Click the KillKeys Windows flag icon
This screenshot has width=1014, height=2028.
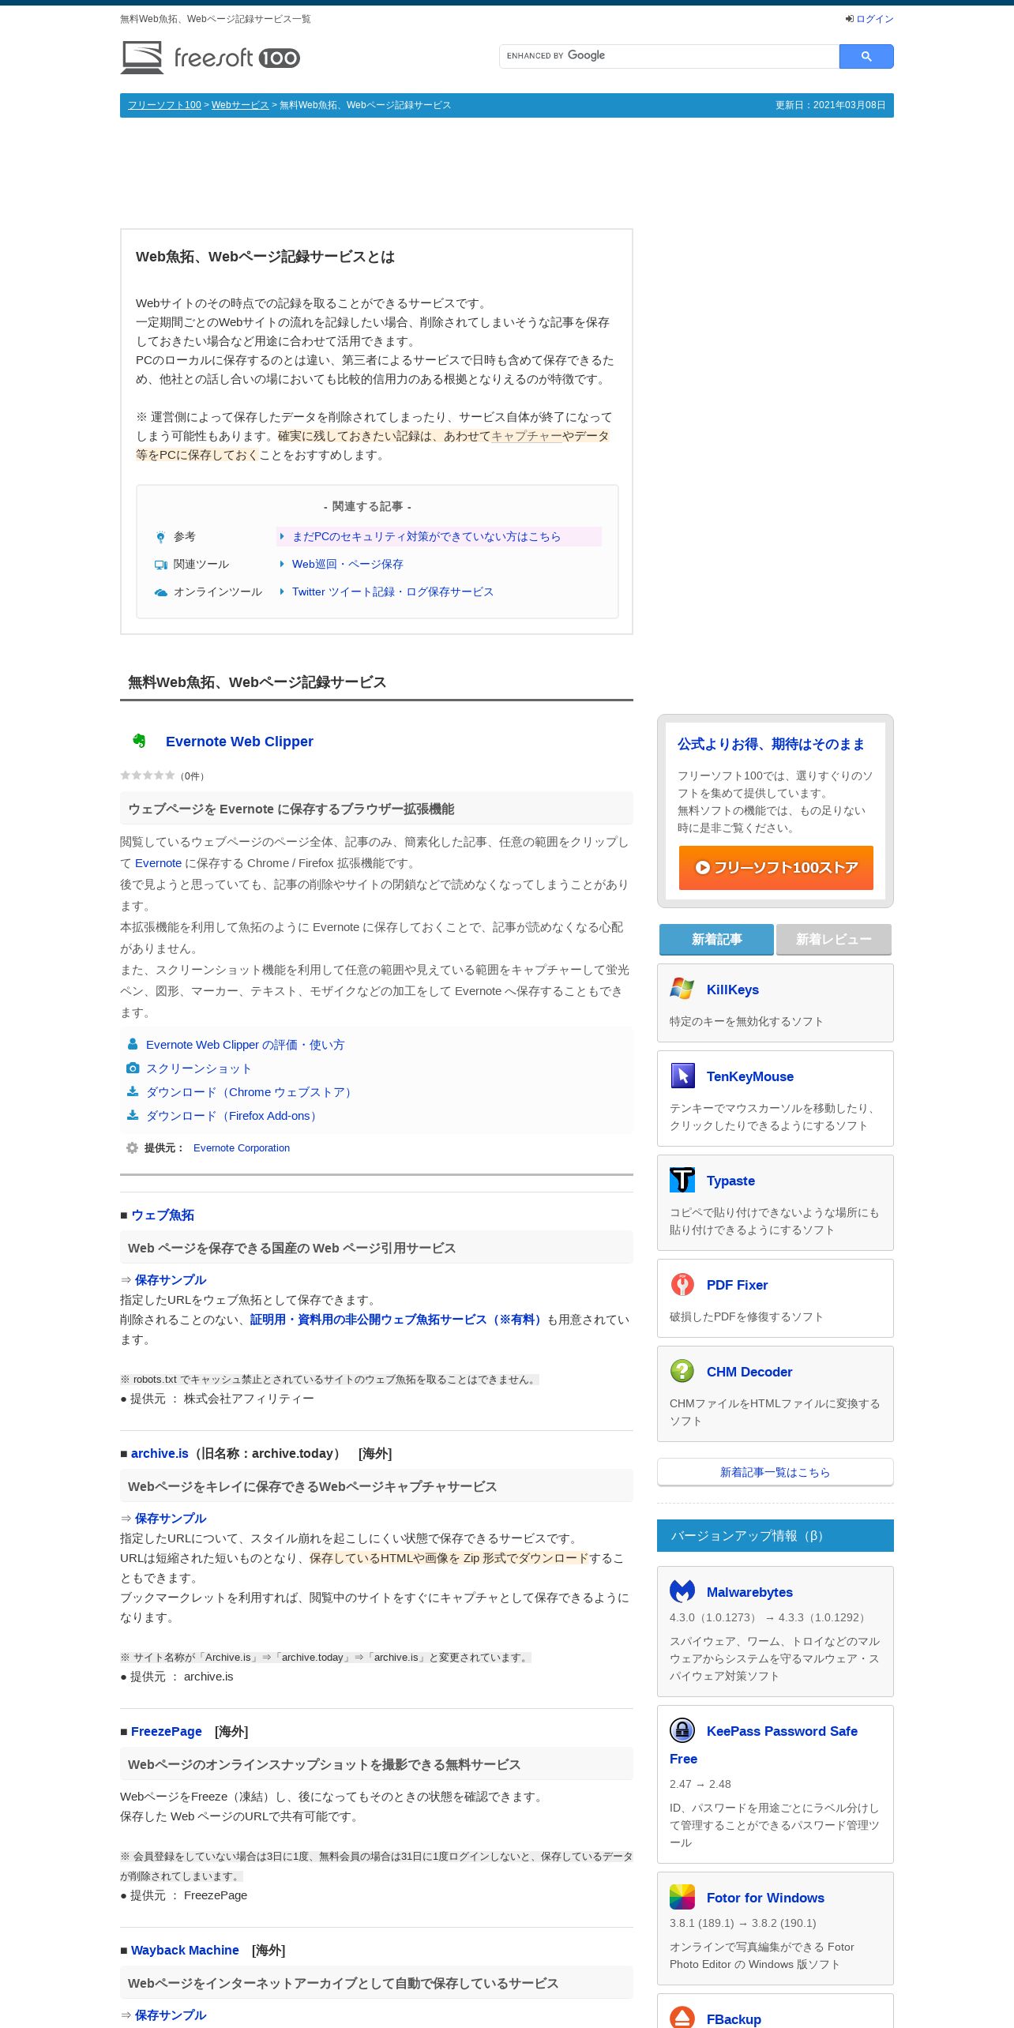pos(682,989)
